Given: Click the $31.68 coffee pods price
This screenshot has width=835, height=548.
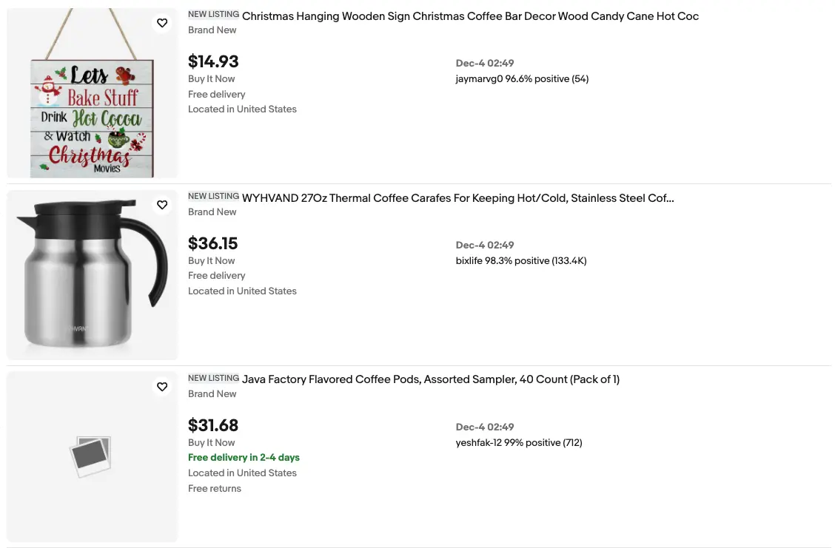Looking at the screenshot, I should 213,426.
